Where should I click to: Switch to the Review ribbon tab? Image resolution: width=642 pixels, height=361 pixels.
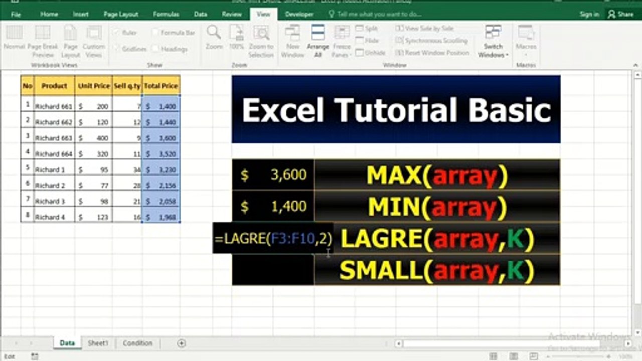point(232,15)
